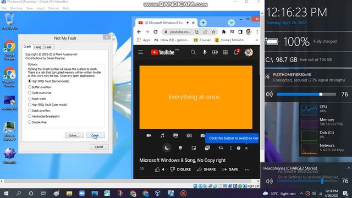The width and height of the screenshot is (352, 198).
Task: Open the VirtualBox Help menu
Action: 66,8
